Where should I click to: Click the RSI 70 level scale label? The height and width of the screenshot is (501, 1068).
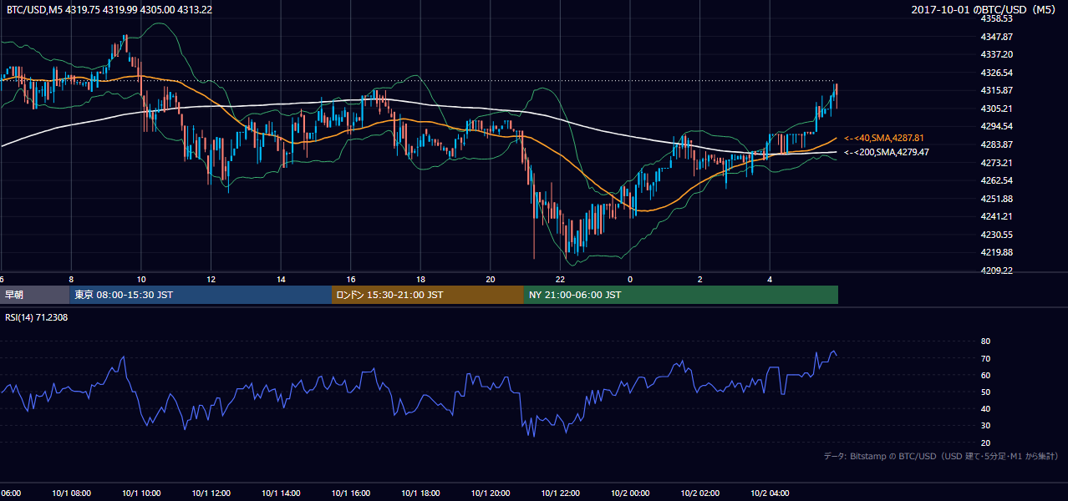[986, 358]
